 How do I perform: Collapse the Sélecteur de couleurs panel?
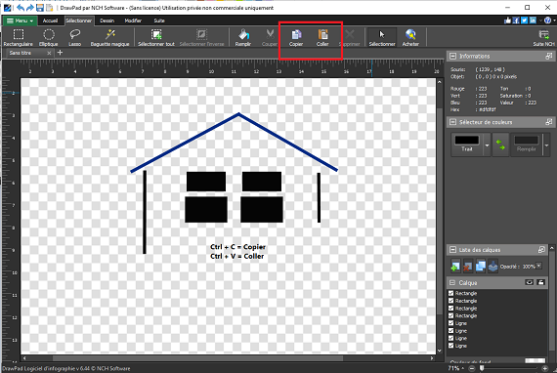(x=452, y=122)
